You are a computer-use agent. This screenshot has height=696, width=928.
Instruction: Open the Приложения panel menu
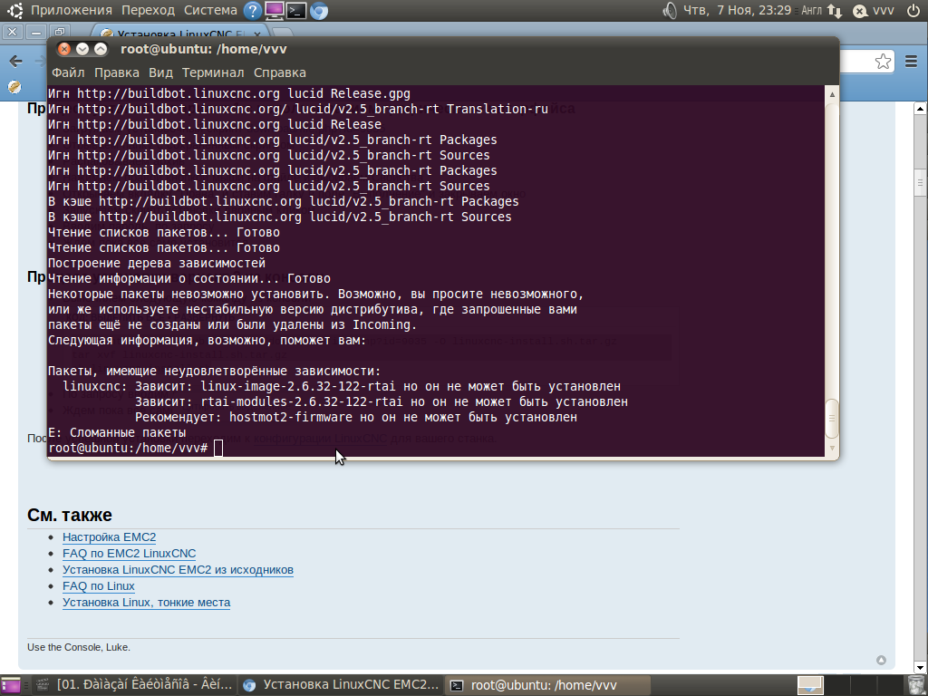71,11
